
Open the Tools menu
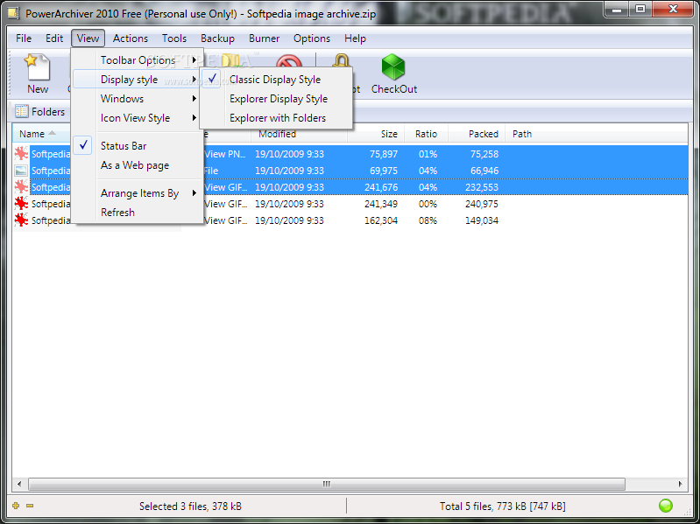pos(174,38)
